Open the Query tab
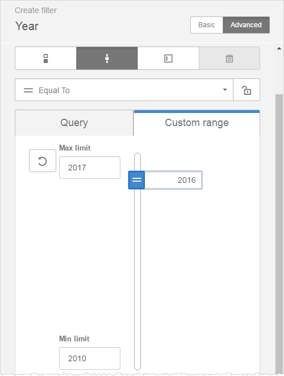 [x=74, y=123]
